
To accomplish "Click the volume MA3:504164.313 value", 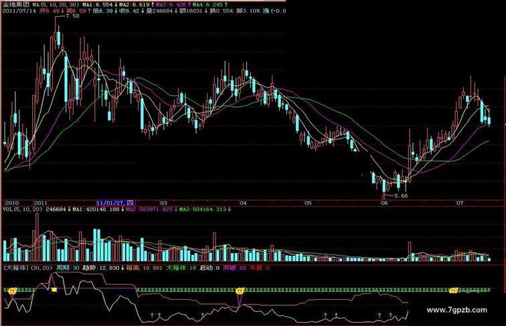I will pyautogui.click(x=203, y=210).
